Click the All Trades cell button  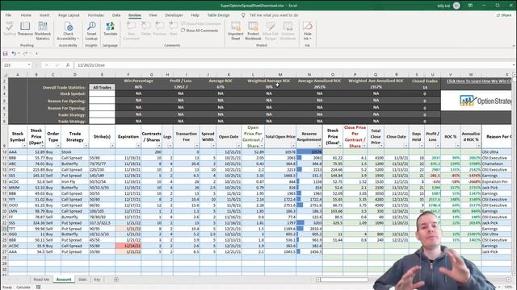click(x=103, y=88)
